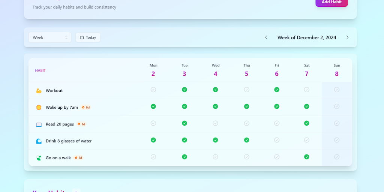
Task: Mark Read 20 pages on Wednesday
Action: click(x=216, y=123)
